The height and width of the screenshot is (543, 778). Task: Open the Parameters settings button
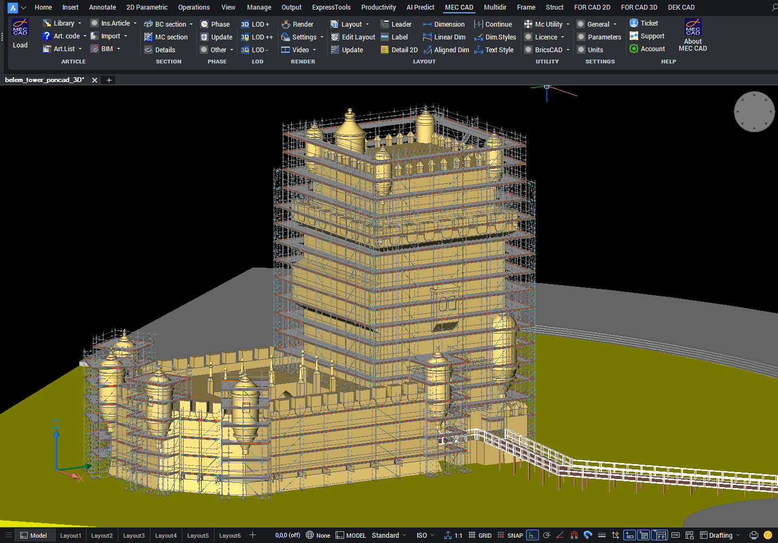(x=599, y=37)
